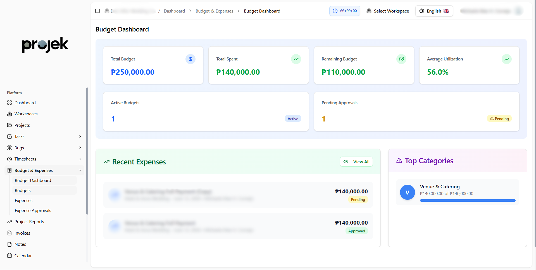
Task: Open the English language selector
Action: point(434,11)
